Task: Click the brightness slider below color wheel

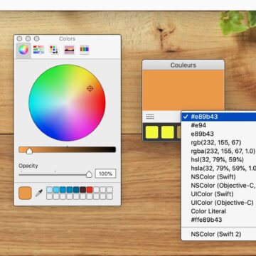Action: (x=67, y=149)
